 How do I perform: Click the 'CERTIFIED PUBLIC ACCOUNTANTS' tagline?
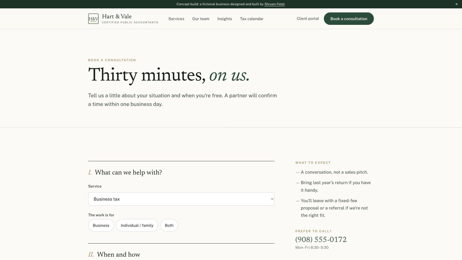[x=130, y=22]
